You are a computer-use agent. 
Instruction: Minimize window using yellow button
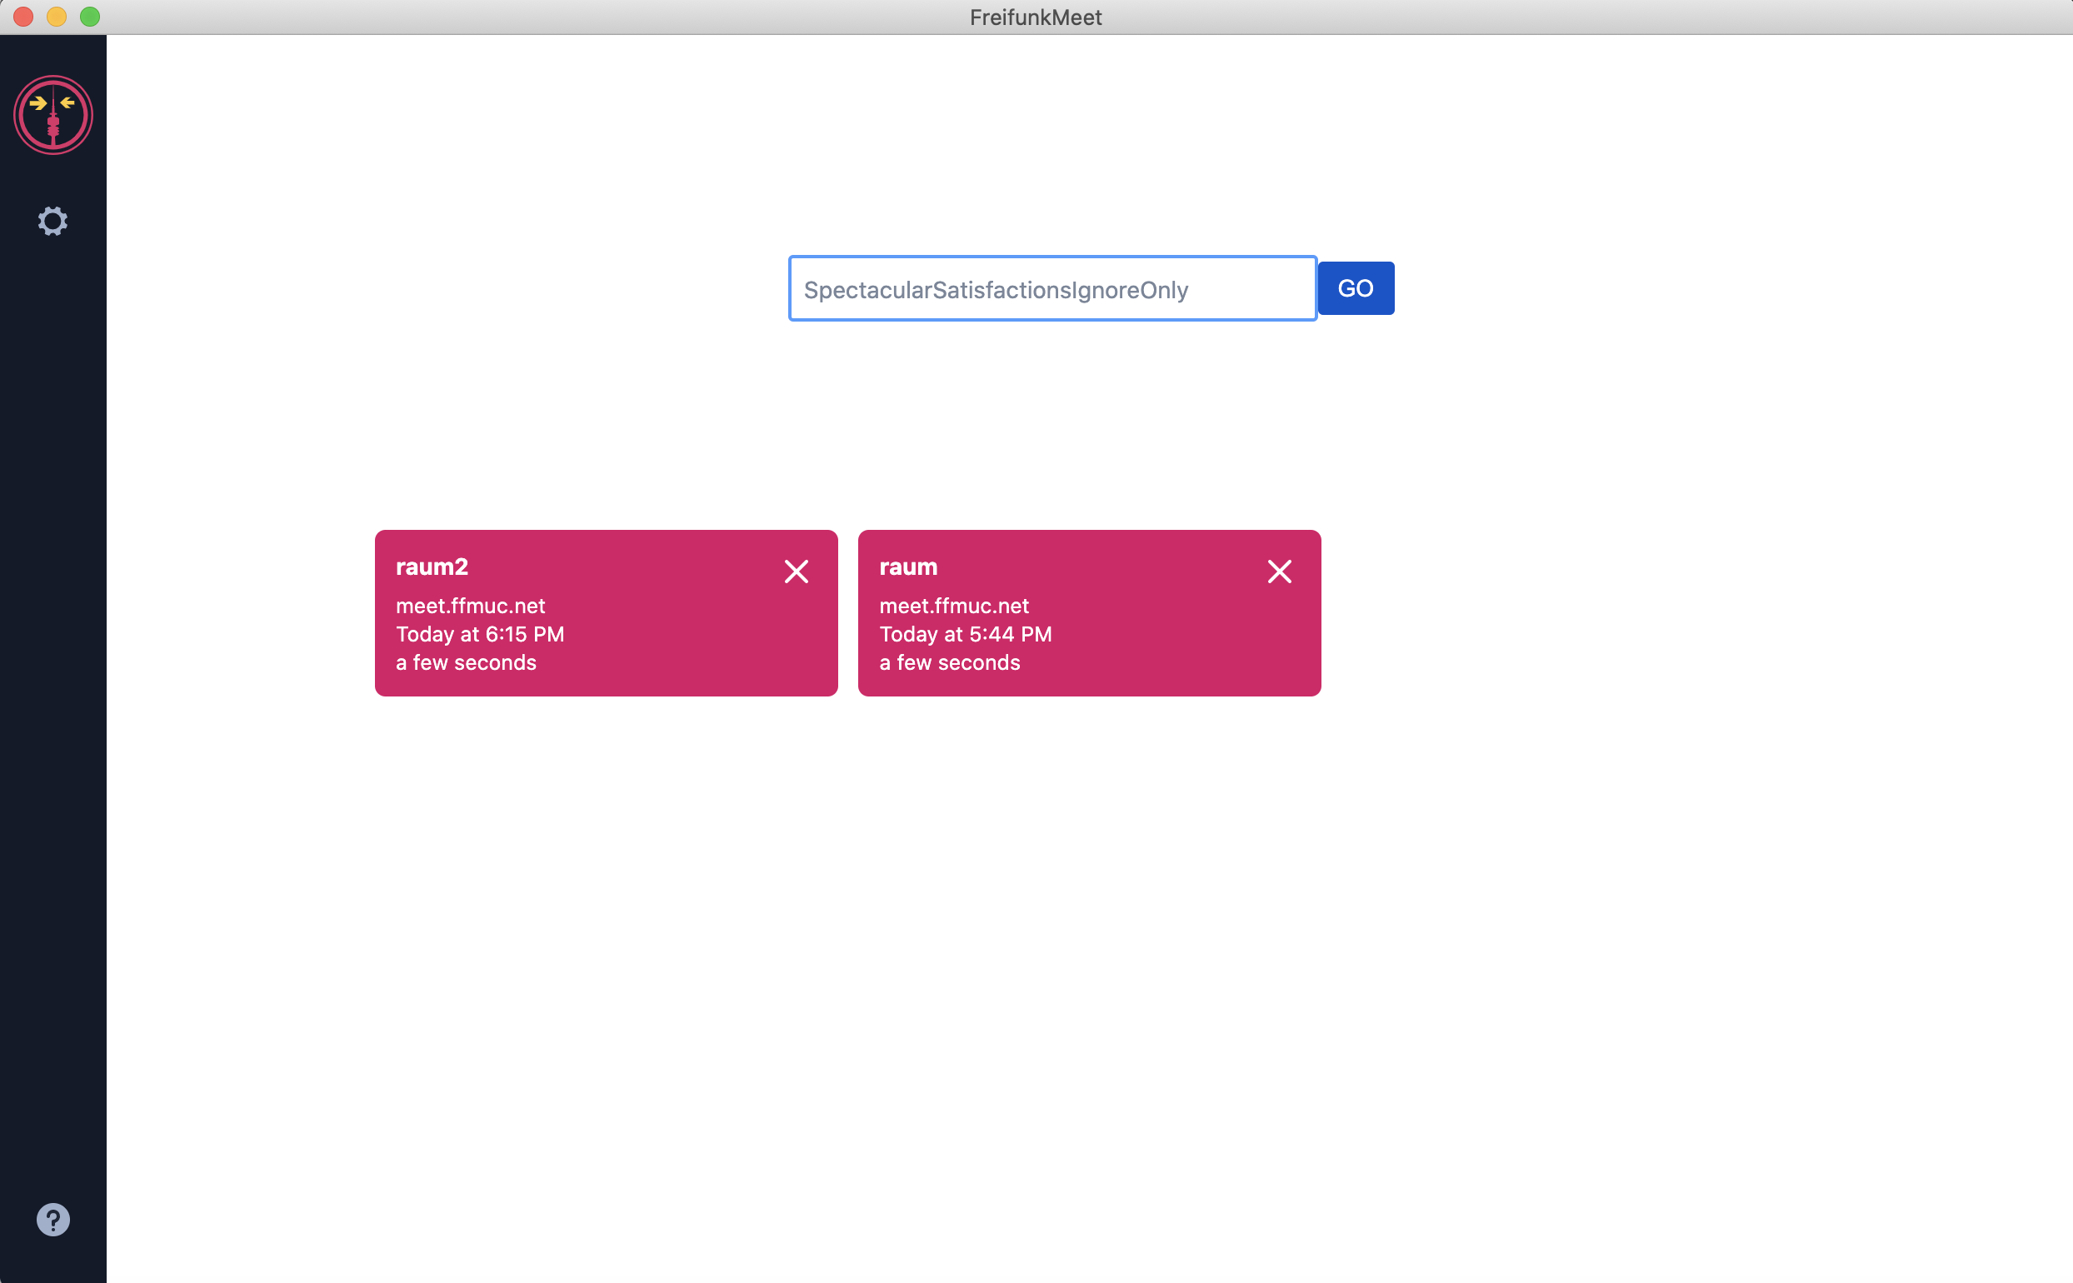coord(57,17)
